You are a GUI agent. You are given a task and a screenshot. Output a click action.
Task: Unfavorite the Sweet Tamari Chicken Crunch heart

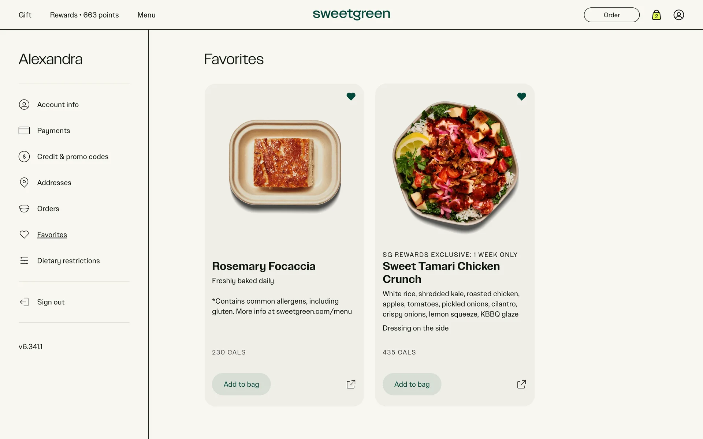[x=521, y=97]
